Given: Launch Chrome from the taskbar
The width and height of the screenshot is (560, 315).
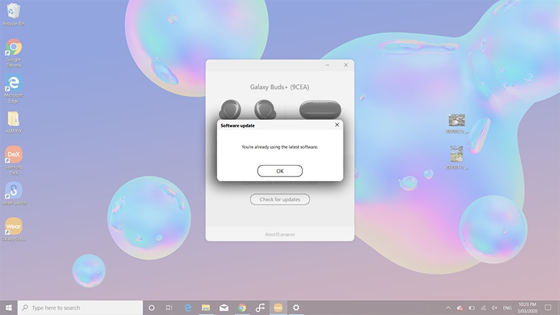Looking at the screenshot, I should tap(241, 308).
